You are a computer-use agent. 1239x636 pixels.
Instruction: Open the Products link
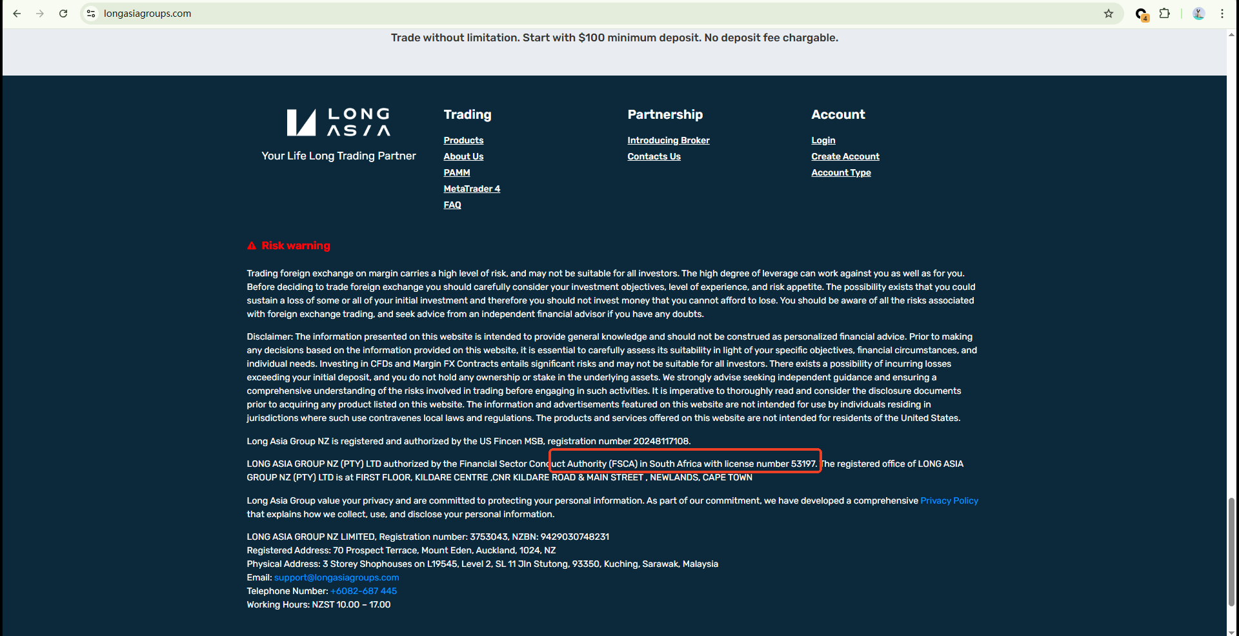tap(463, 140)
